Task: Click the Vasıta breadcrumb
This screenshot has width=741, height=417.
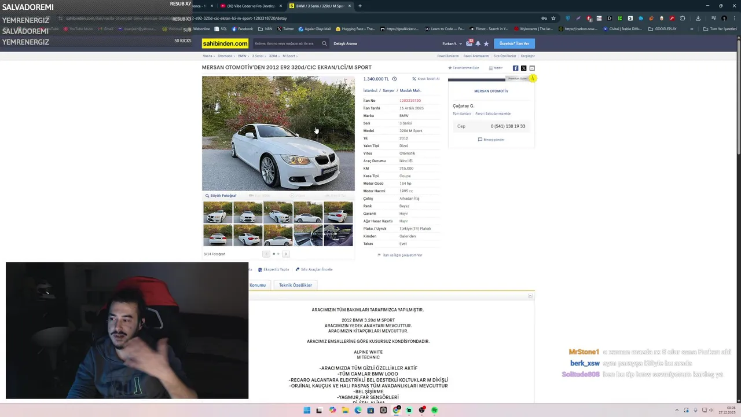Action: coord(207,56)
